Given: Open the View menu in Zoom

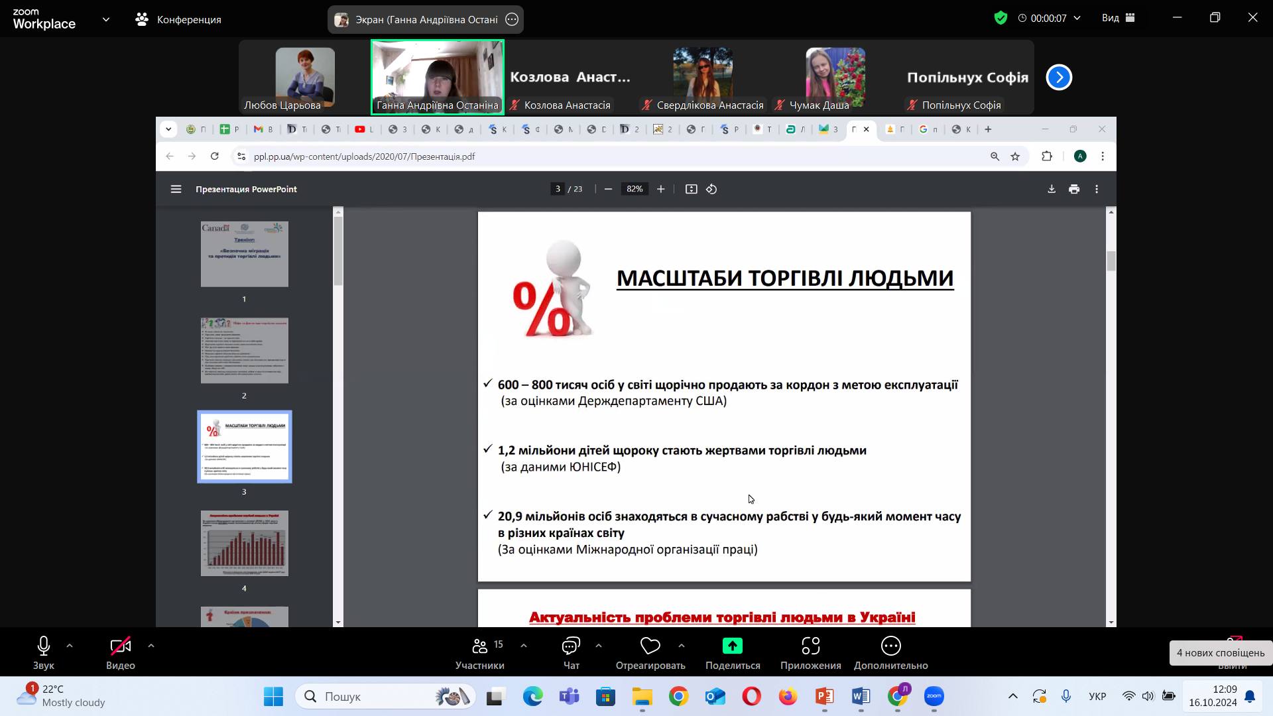Looking at the screenshot, I should pyautogui.click(x=1118, y=19).
